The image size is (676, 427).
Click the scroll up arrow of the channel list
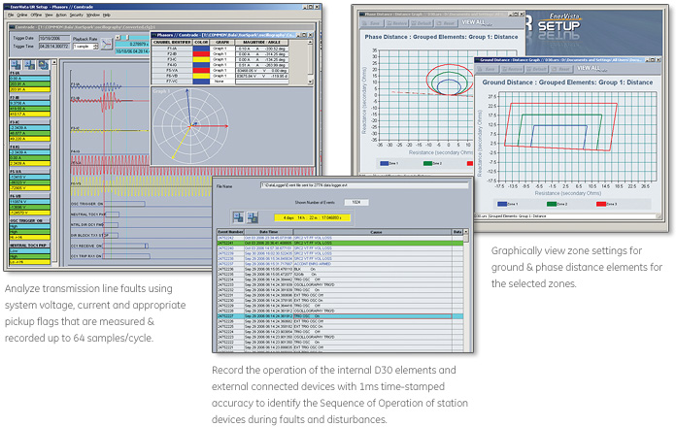click(x=53, y=62)
